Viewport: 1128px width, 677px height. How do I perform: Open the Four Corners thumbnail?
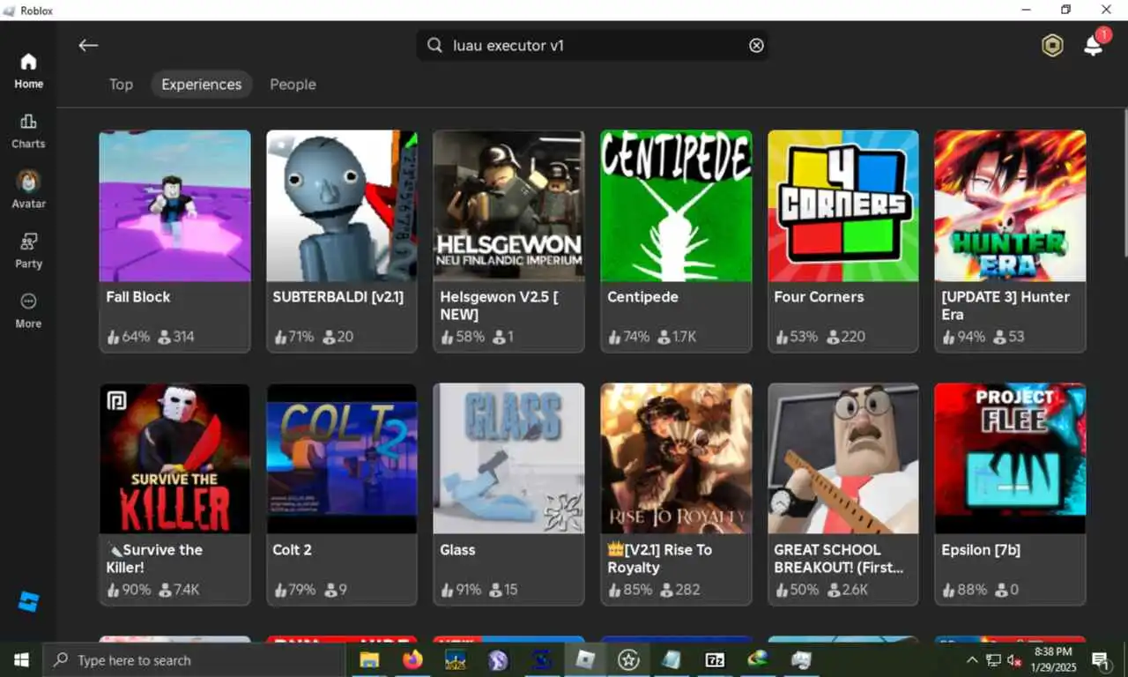pos(843,205)
